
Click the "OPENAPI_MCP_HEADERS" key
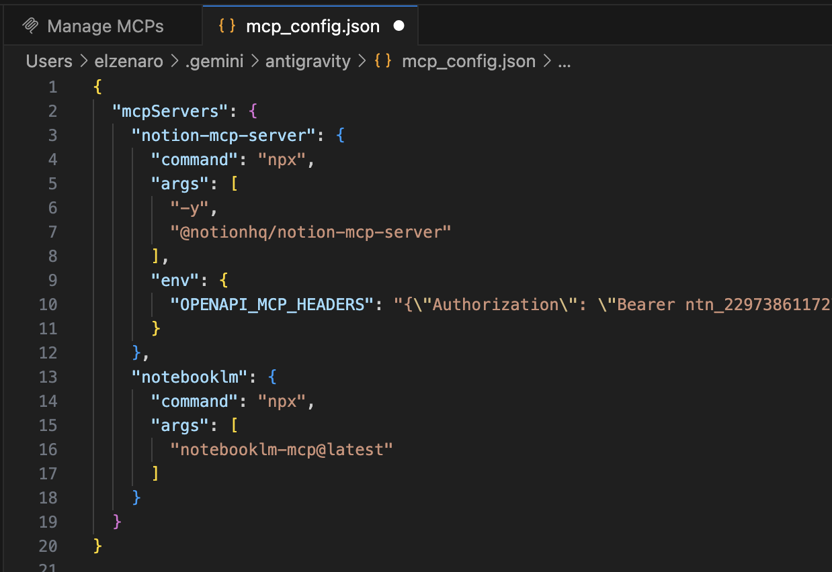(x=272, y=305)
